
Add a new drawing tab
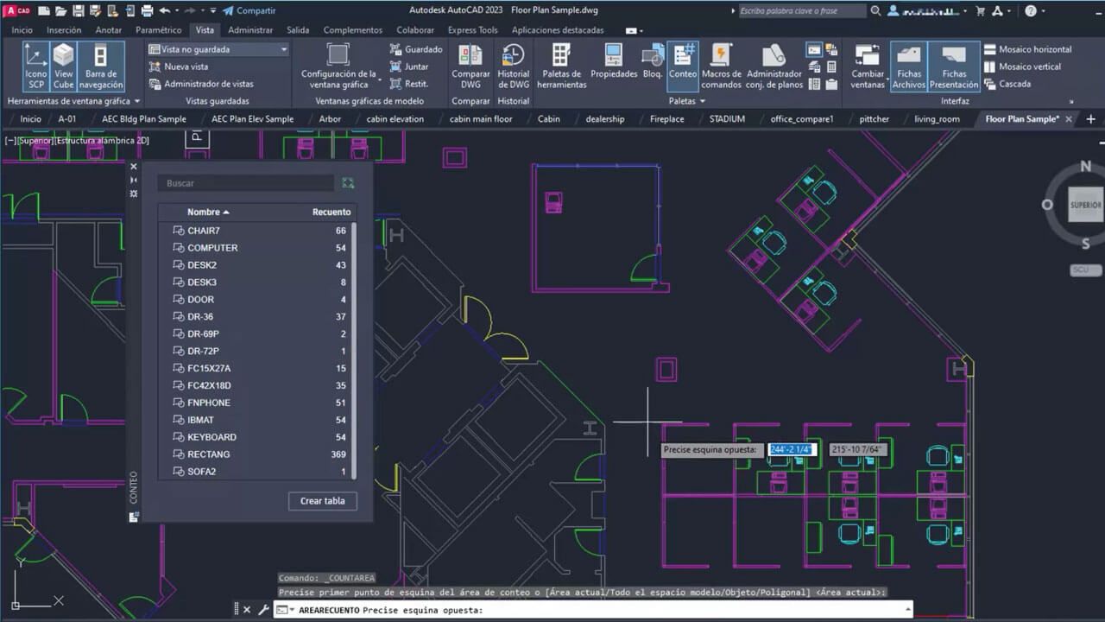(x=1090, y=118)
